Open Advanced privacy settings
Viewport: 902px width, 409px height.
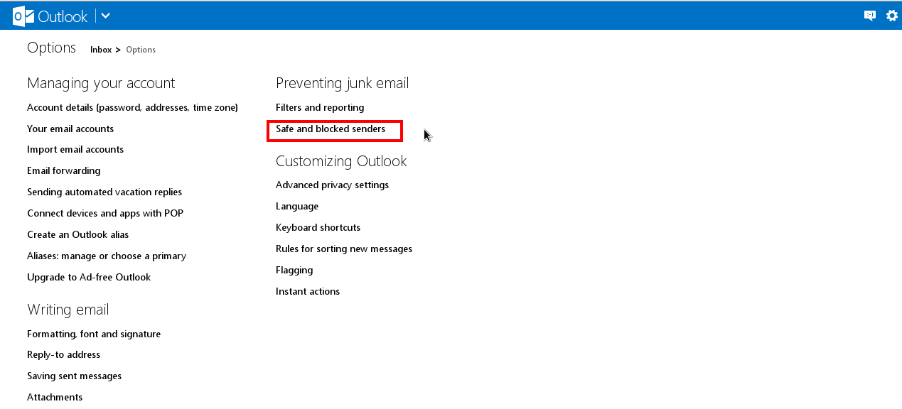click(x=332, y=185)
